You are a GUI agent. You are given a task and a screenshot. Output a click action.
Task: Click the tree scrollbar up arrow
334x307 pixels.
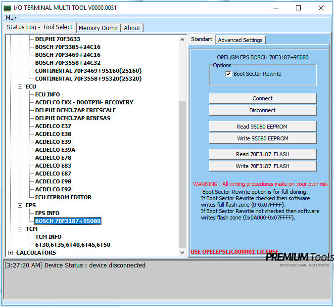(x=182, y=40)
